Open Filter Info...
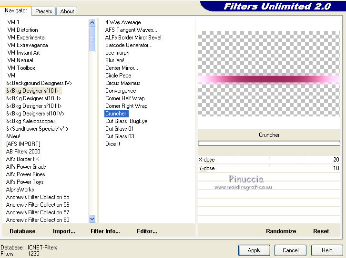 pos(105,231)
